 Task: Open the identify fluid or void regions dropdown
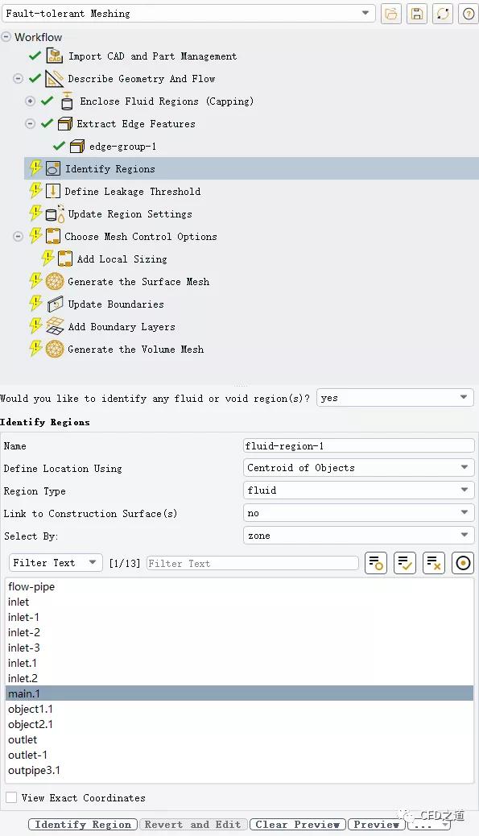click(x=394, y=398)
